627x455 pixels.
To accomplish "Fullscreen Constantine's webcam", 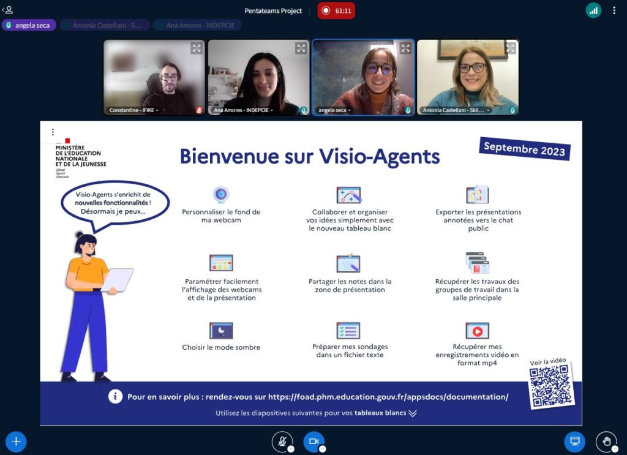I will (x=196, y=48).
